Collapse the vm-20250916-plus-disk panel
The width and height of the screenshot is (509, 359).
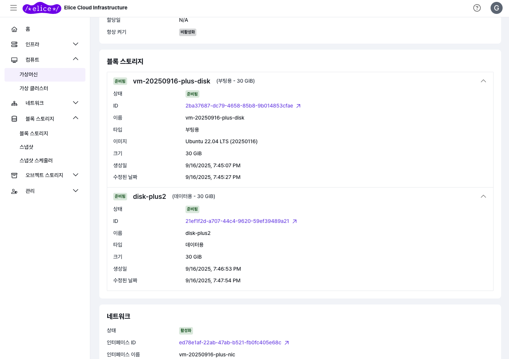(483, 81)
